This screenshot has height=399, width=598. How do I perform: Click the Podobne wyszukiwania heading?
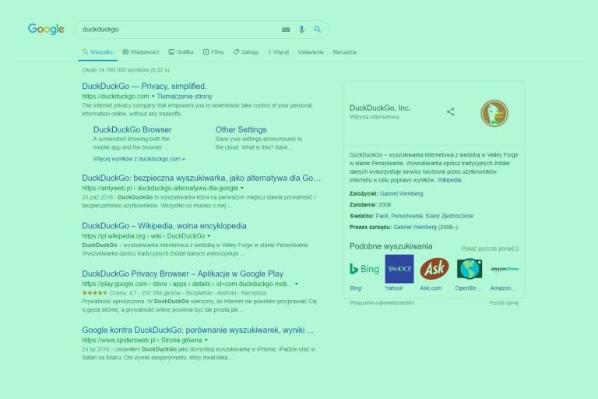point(391,246)
